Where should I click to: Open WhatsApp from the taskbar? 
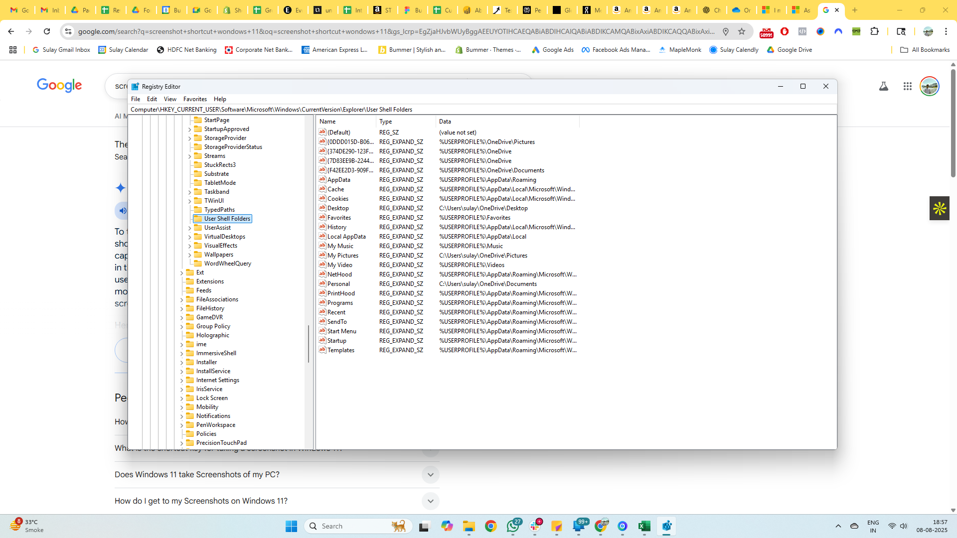pyautogui.click(x=513, y=526)
